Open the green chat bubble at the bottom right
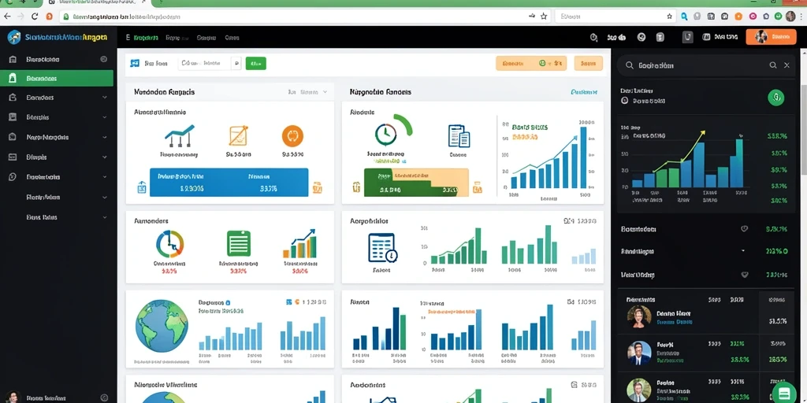Screen dimensions: 807x403 [783, 393]
